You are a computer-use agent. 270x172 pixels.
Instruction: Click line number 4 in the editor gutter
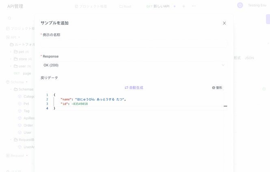[x=47, y=108]
